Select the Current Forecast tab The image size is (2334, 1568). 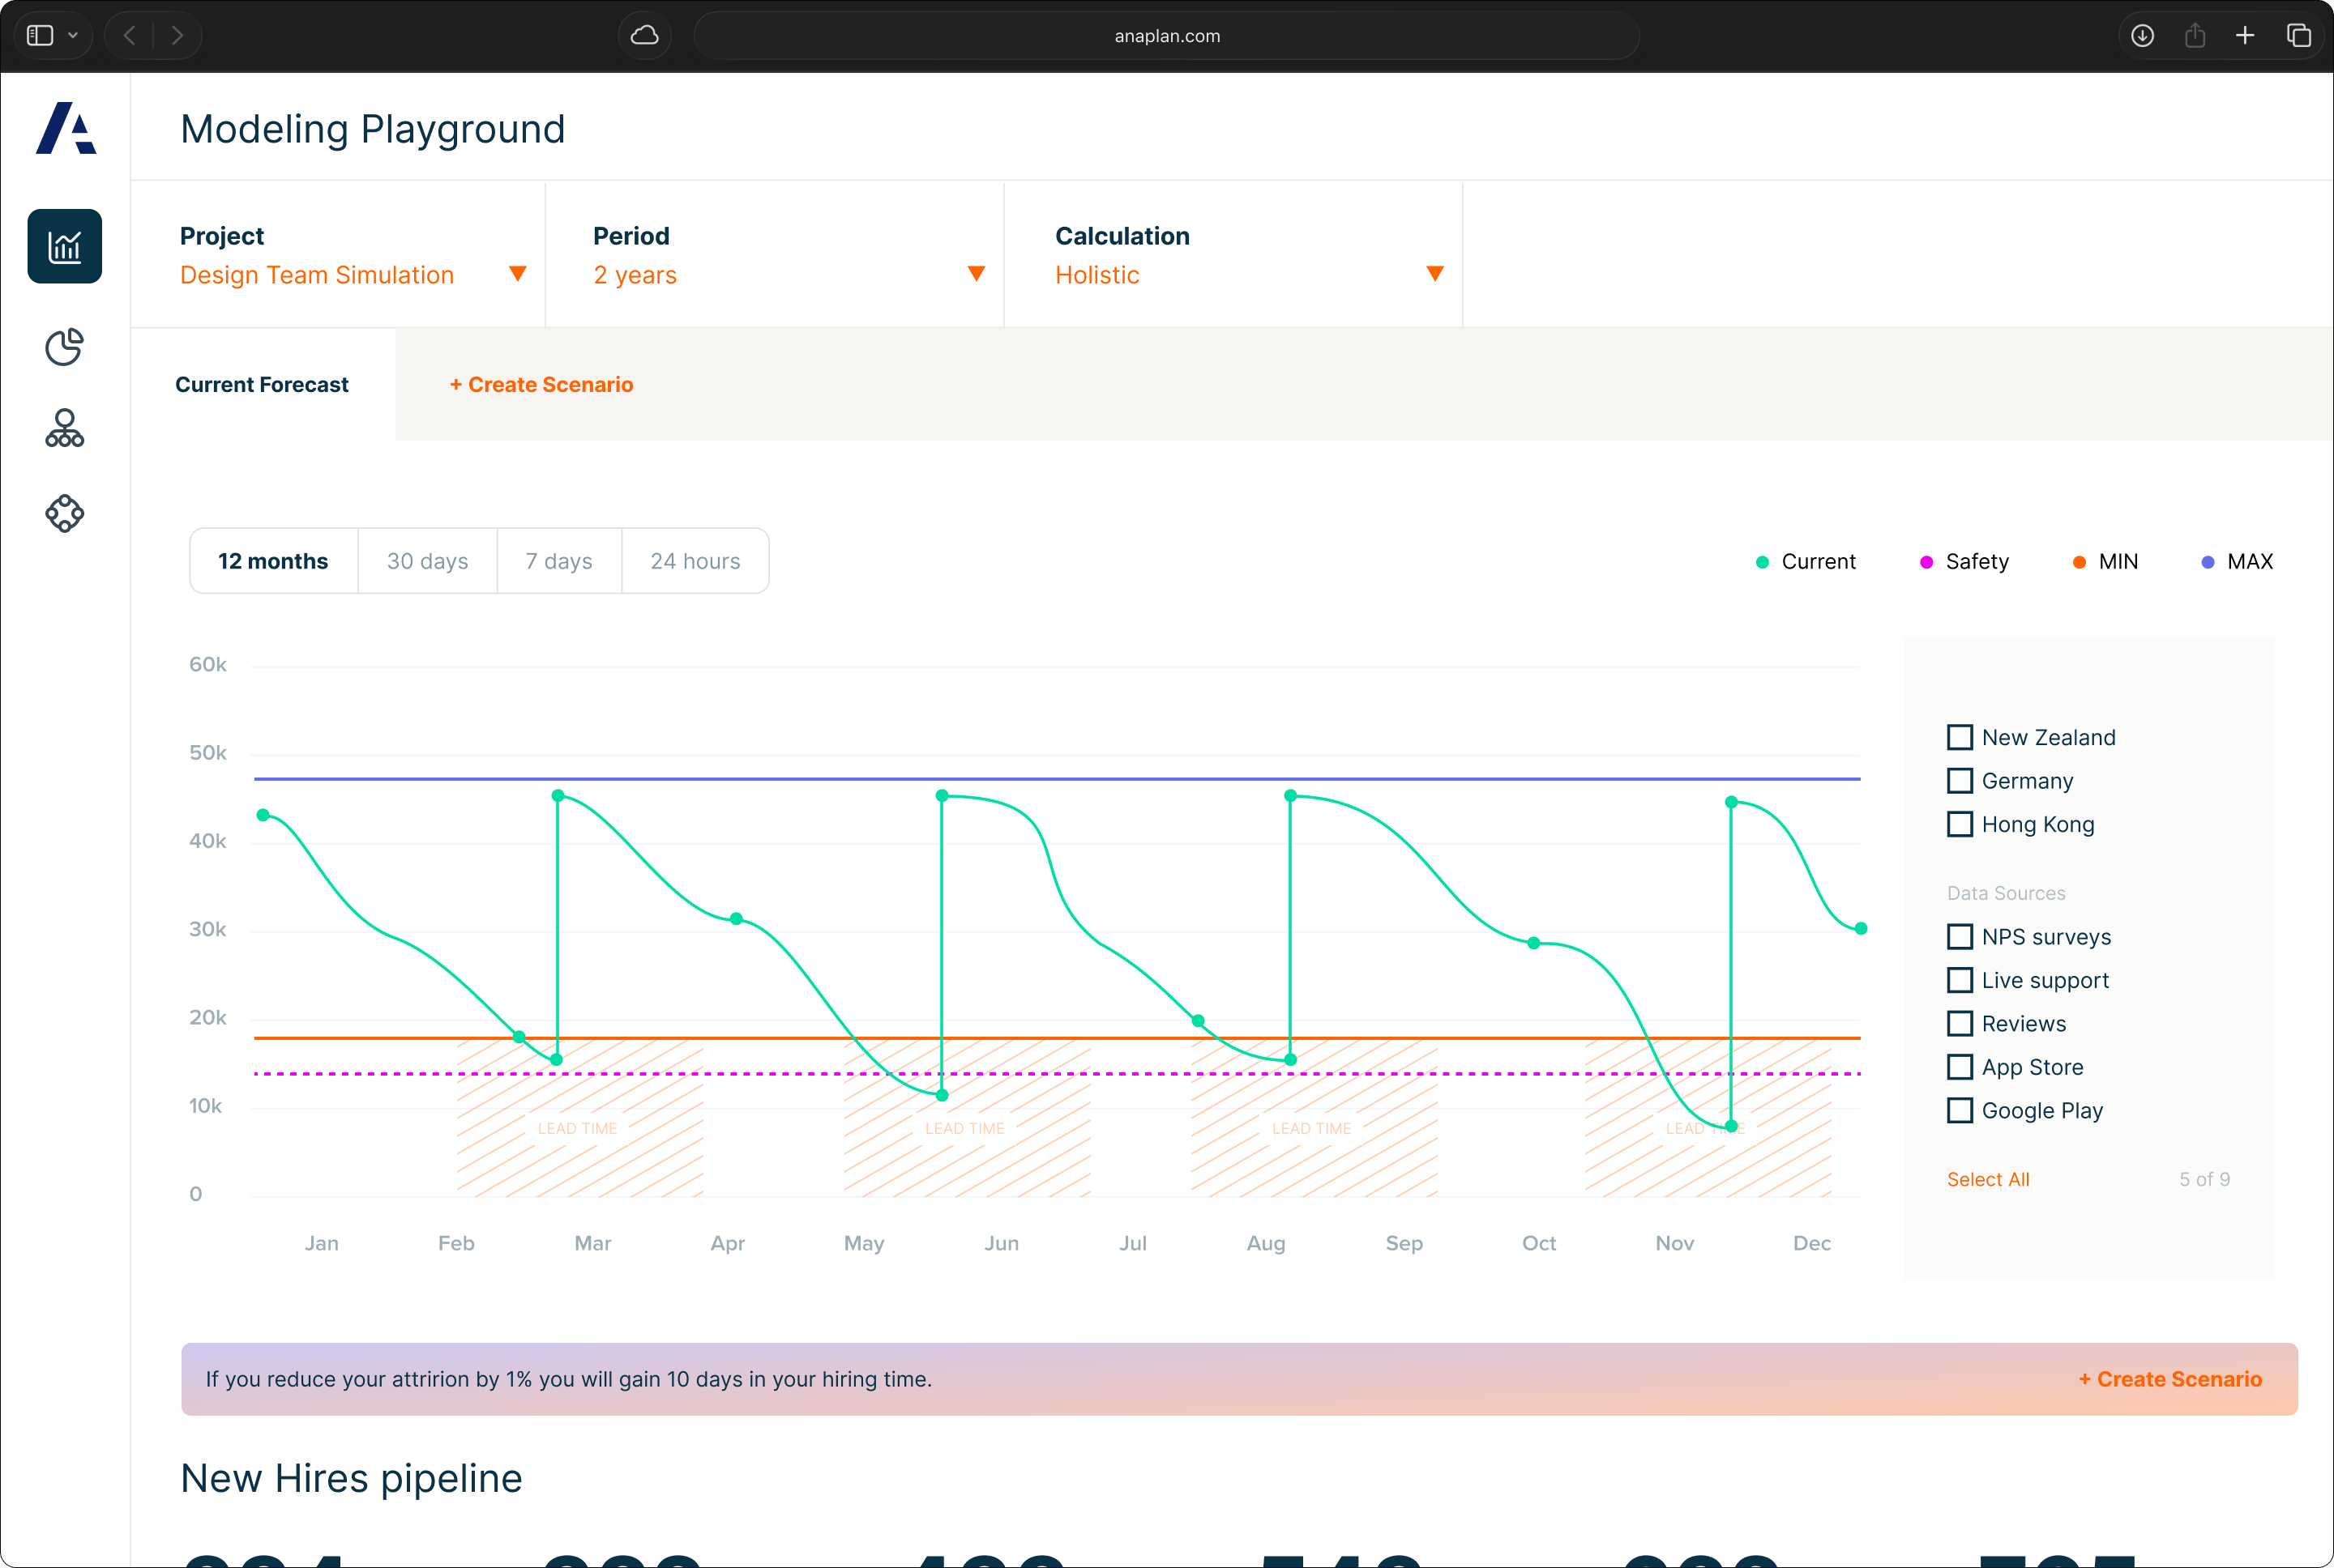[262, 385]
